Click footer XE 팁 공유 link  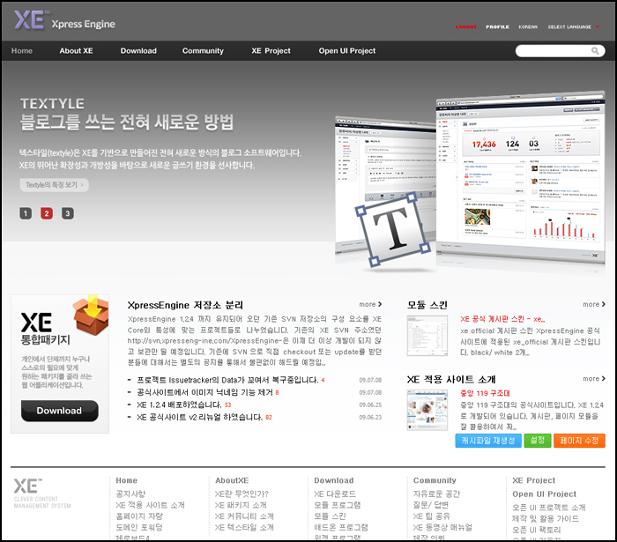(432, 516)
